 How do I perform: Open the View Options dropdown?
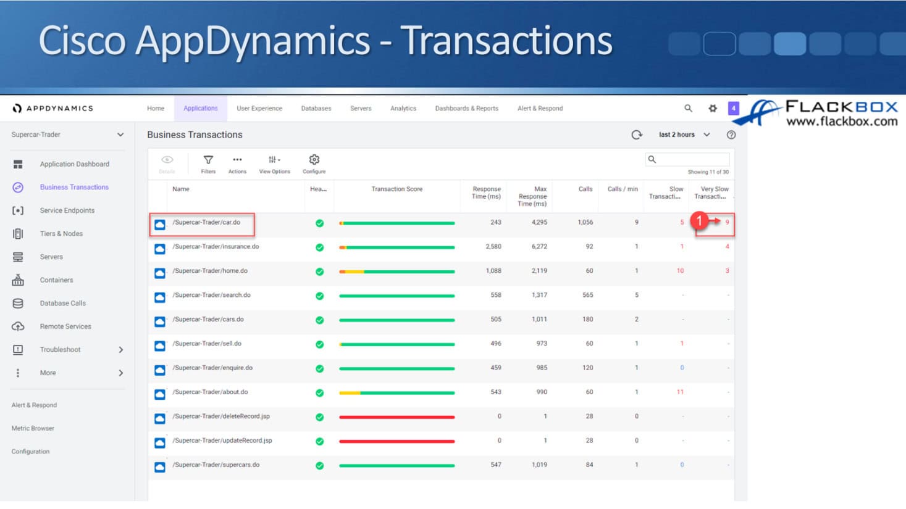pos(274,160)
